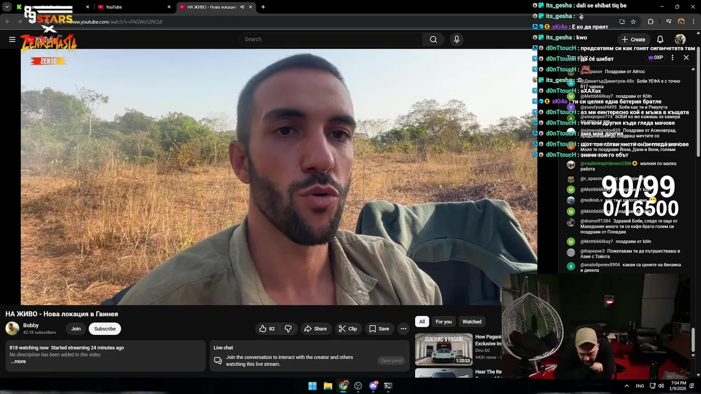701x394 pixels.
Task: Switch to the Kick tab
Action: point(52,7)
